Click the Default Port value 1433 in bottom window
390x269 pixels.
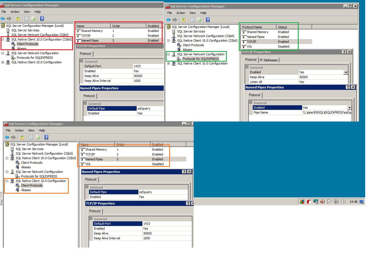pos(167,224)
